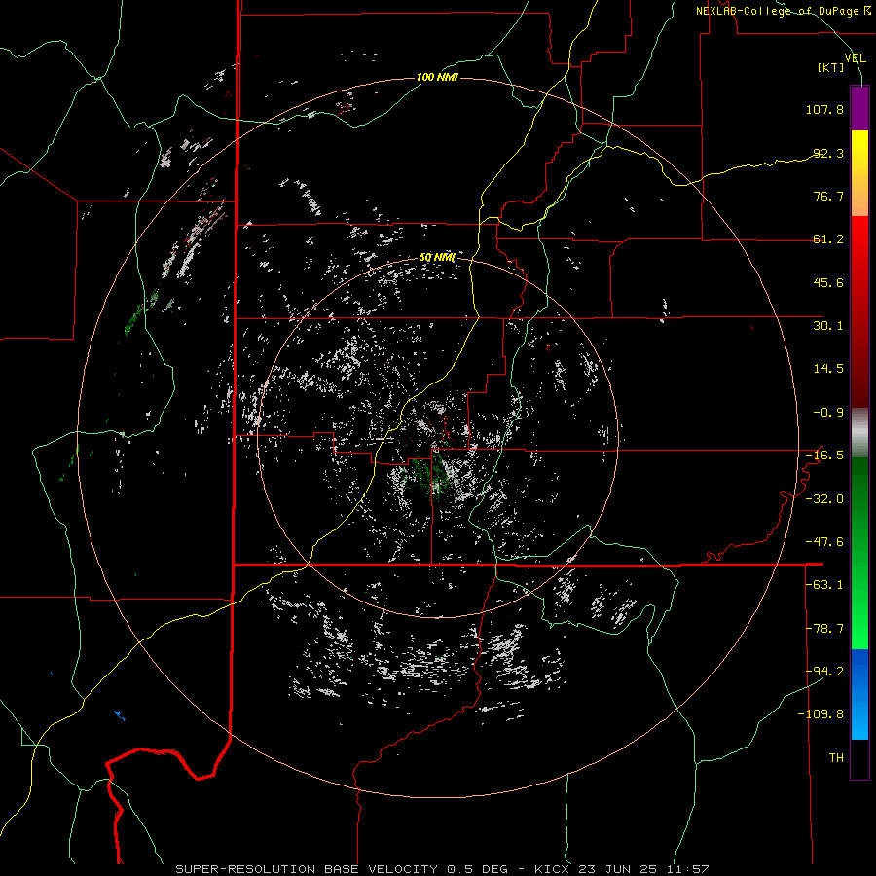Click the 107.8 velocity scale value
The width and height of the screenshot is (876, 876).
tap(824, 109)
